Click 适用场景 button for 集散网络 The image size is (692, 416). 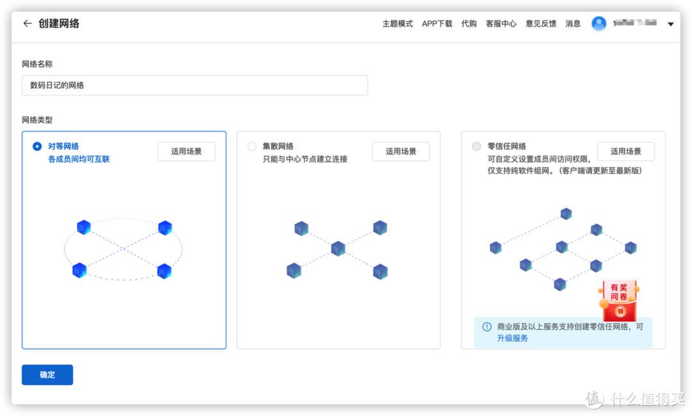[400, 151]
